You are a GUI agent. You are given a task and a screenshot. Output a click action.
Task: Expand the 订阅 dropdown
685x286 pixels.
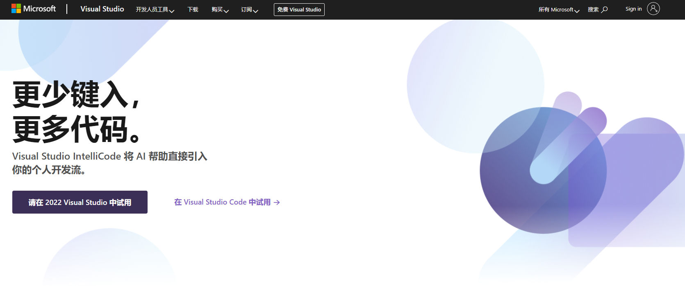(x=249, y=9)
